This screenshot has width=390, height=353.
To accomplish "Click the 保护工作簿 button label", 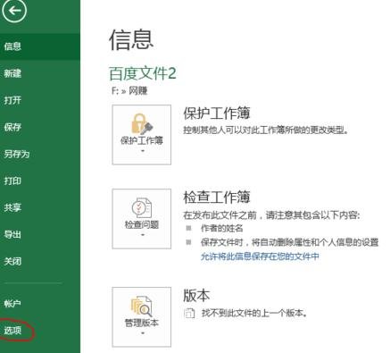I will coord(142,140).
